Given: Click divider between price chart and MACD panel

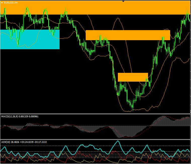Looking at the screenshot, I should click(95, 114).
